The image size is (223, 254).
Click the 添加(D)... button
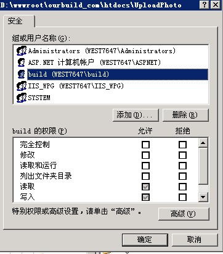click(x=136, y=115)
